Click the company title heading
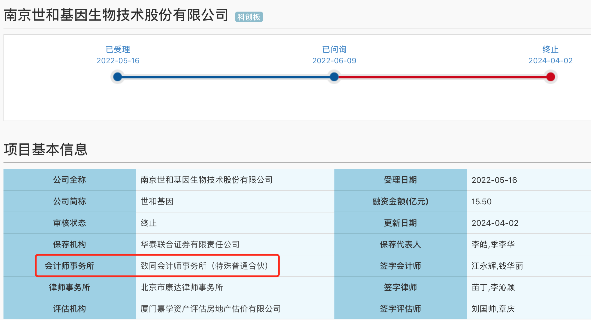 116,15
